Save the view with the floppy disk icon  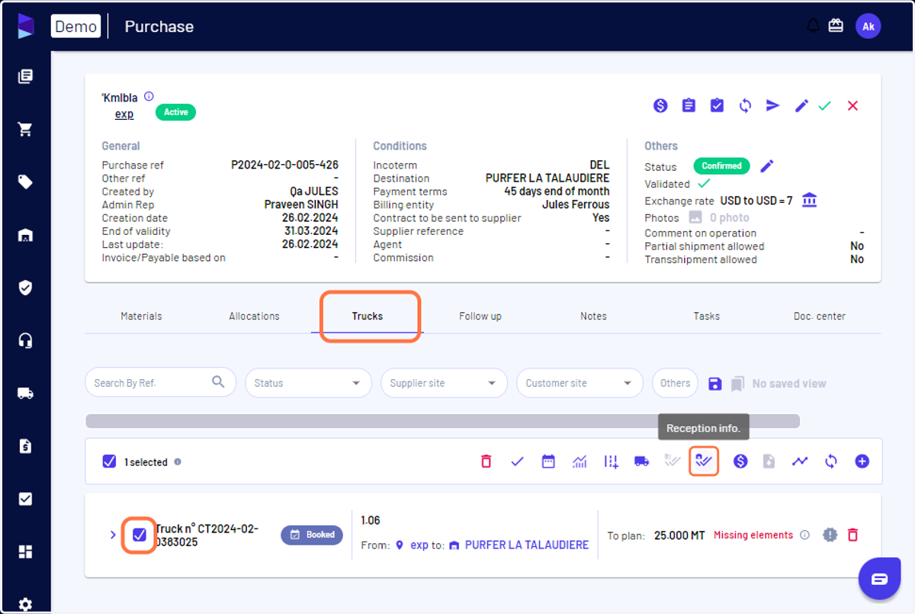pos(714,384)
